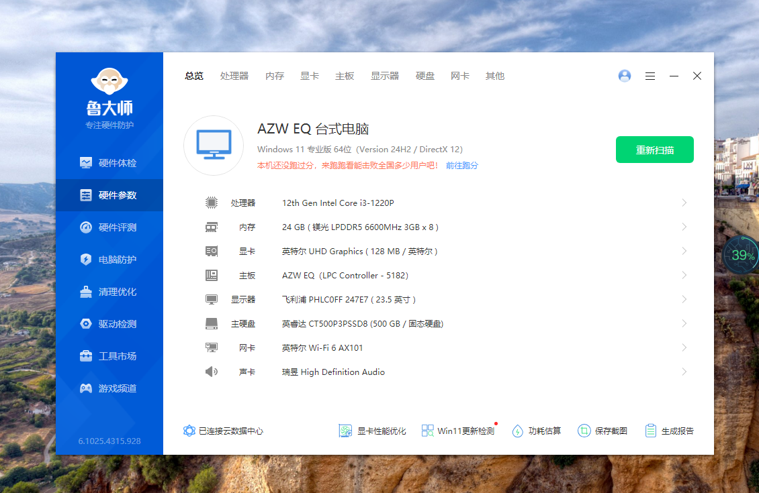The width and height of the screenshot is (759, 493).
Task: Switch to the 总览 tab
Action: (x=194, y=76)
